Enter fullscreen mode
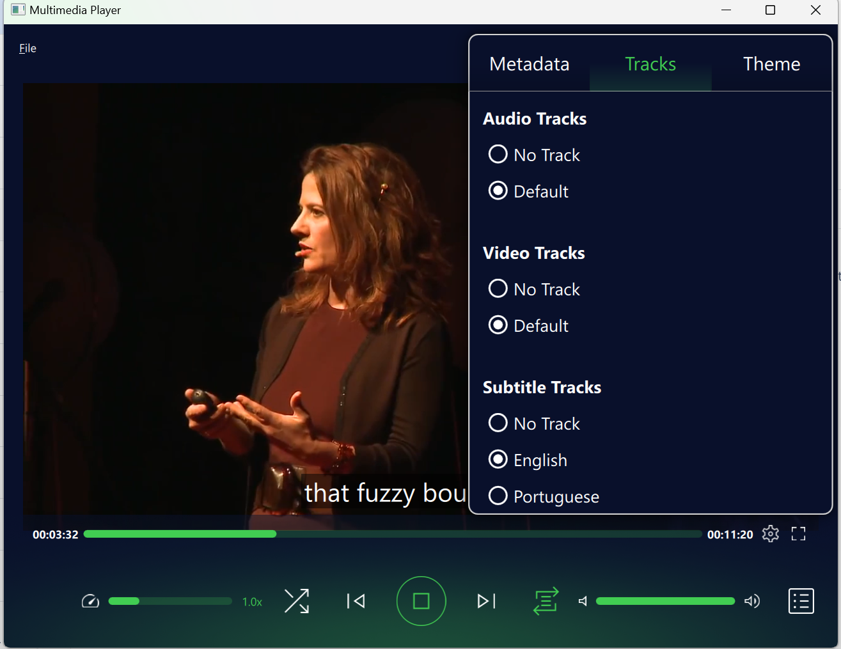841x649 pixels. point(798,534)
